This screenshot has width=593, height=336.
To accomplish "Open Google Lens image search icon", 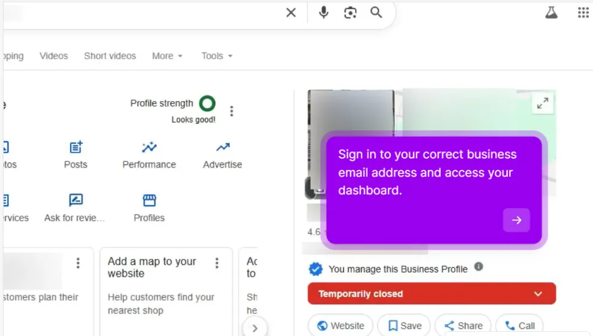I will coord(350,13).
